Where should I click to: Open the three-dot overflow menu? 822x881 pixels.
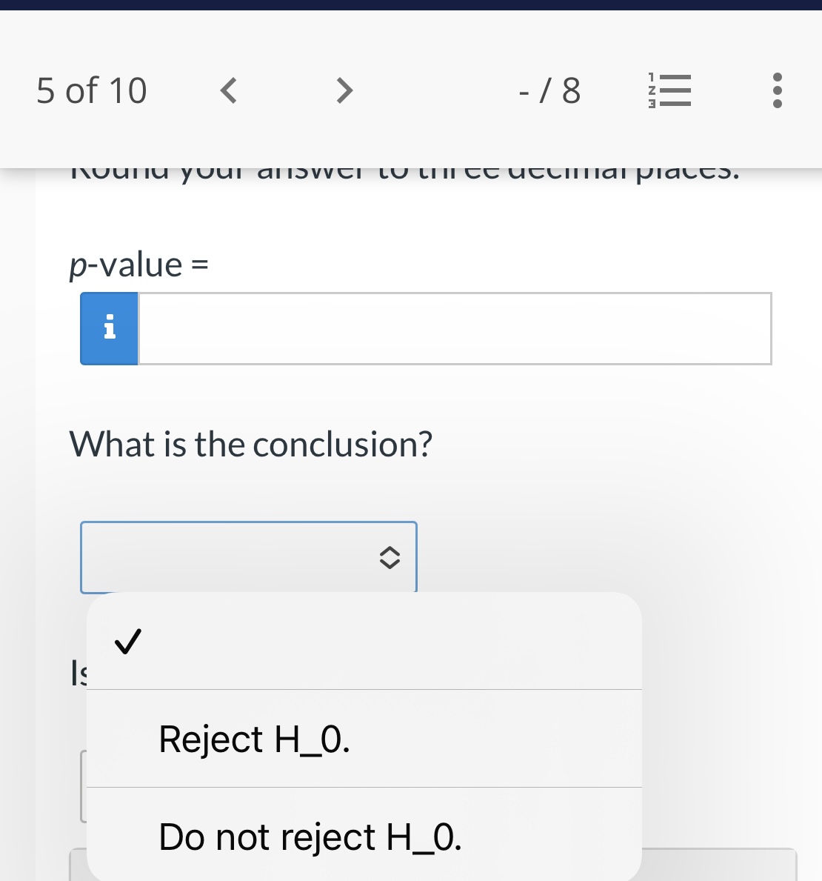point(777,90)
